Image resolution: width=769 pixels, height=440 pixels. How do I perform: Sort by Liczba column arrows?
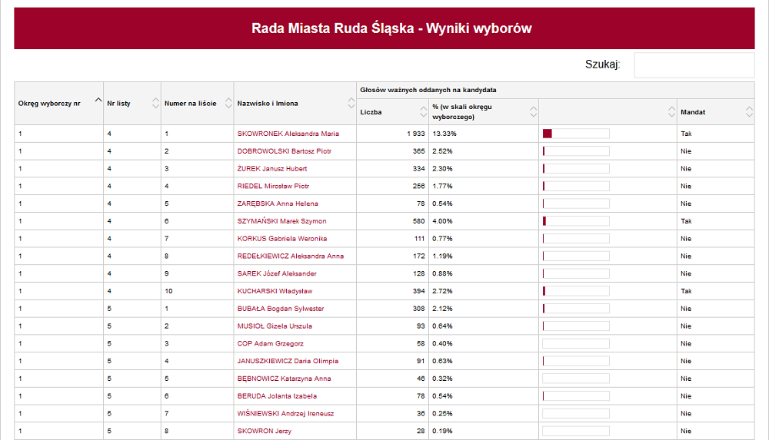[423, 111]
